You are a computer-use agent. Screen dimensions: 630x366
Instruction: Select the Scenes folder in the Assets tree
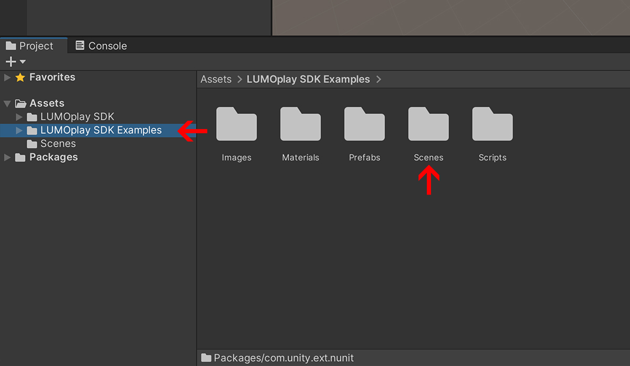click(58, 144)
